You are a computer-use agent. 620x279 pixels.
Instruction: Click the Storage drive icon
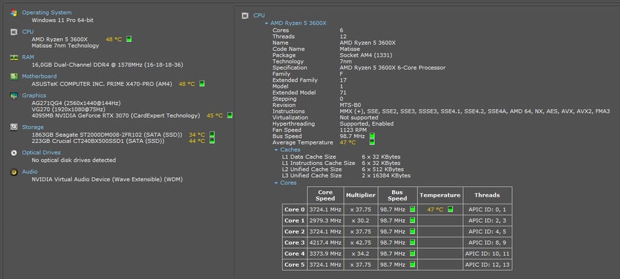click(x=14, y=128)
